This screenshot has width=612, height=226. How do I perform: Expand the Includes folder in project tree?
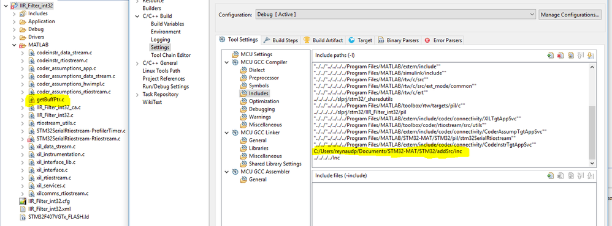point(14,13)
